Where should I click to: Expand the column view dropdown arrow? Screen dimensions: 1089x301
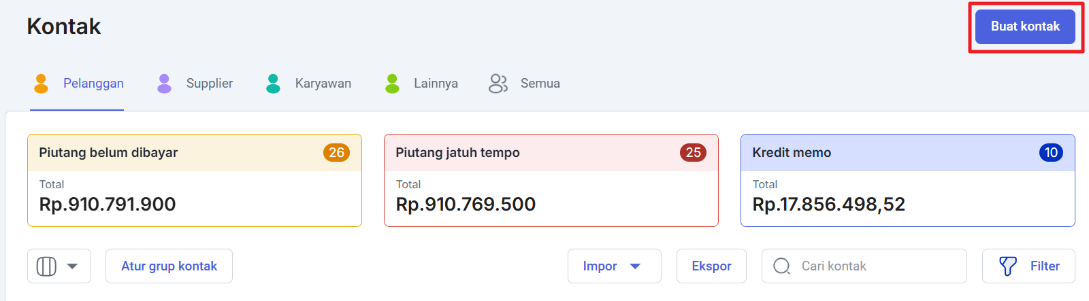[72, 266]
